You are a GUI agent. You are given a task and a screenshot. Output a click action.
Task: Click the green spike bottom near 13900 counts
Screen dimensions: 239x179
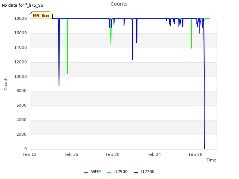192,48
